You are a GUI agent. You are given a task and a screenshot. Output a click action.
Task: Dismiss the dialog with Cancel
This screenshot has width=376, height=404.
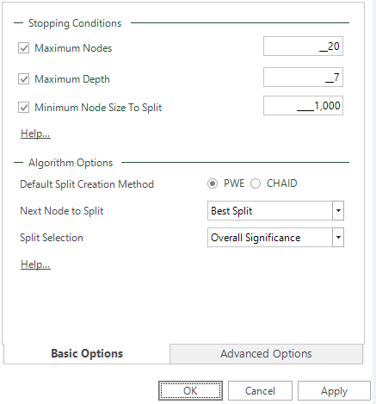[x=260, y=391]
